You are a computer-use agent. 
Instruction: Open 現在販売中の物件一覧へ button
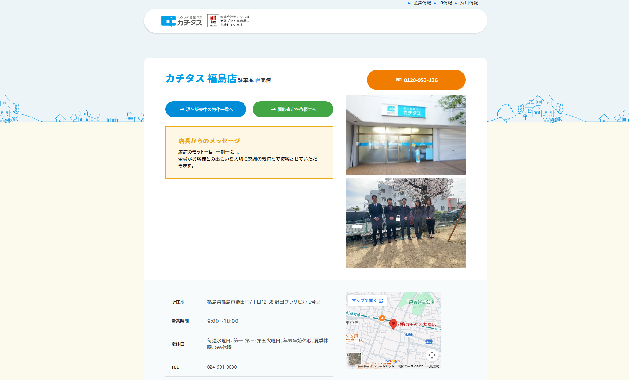(206, 109)
